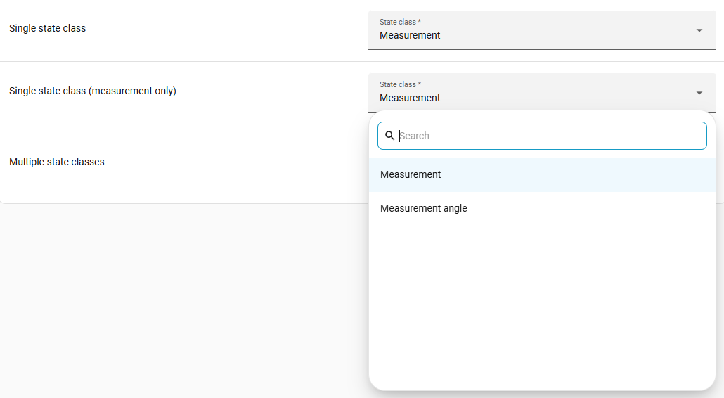Image resolution: width=724 pixels, height=398 pixels.
Task: Click the 'Multiple state classes' label
Action: pos(57,162)
